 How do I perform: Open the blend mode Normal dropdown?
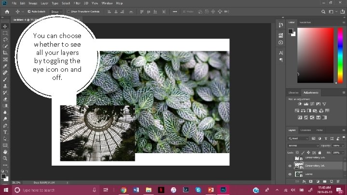[x=303, y=146]
